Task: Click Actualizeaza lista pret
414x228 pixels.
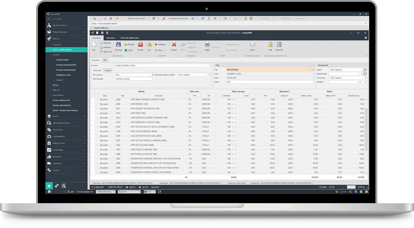Action: point(178,18)
